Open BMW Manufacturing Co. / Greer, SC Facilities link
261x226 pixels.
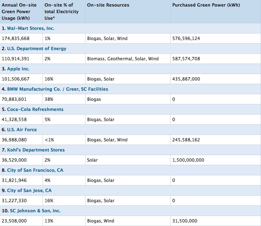[57, 89]
